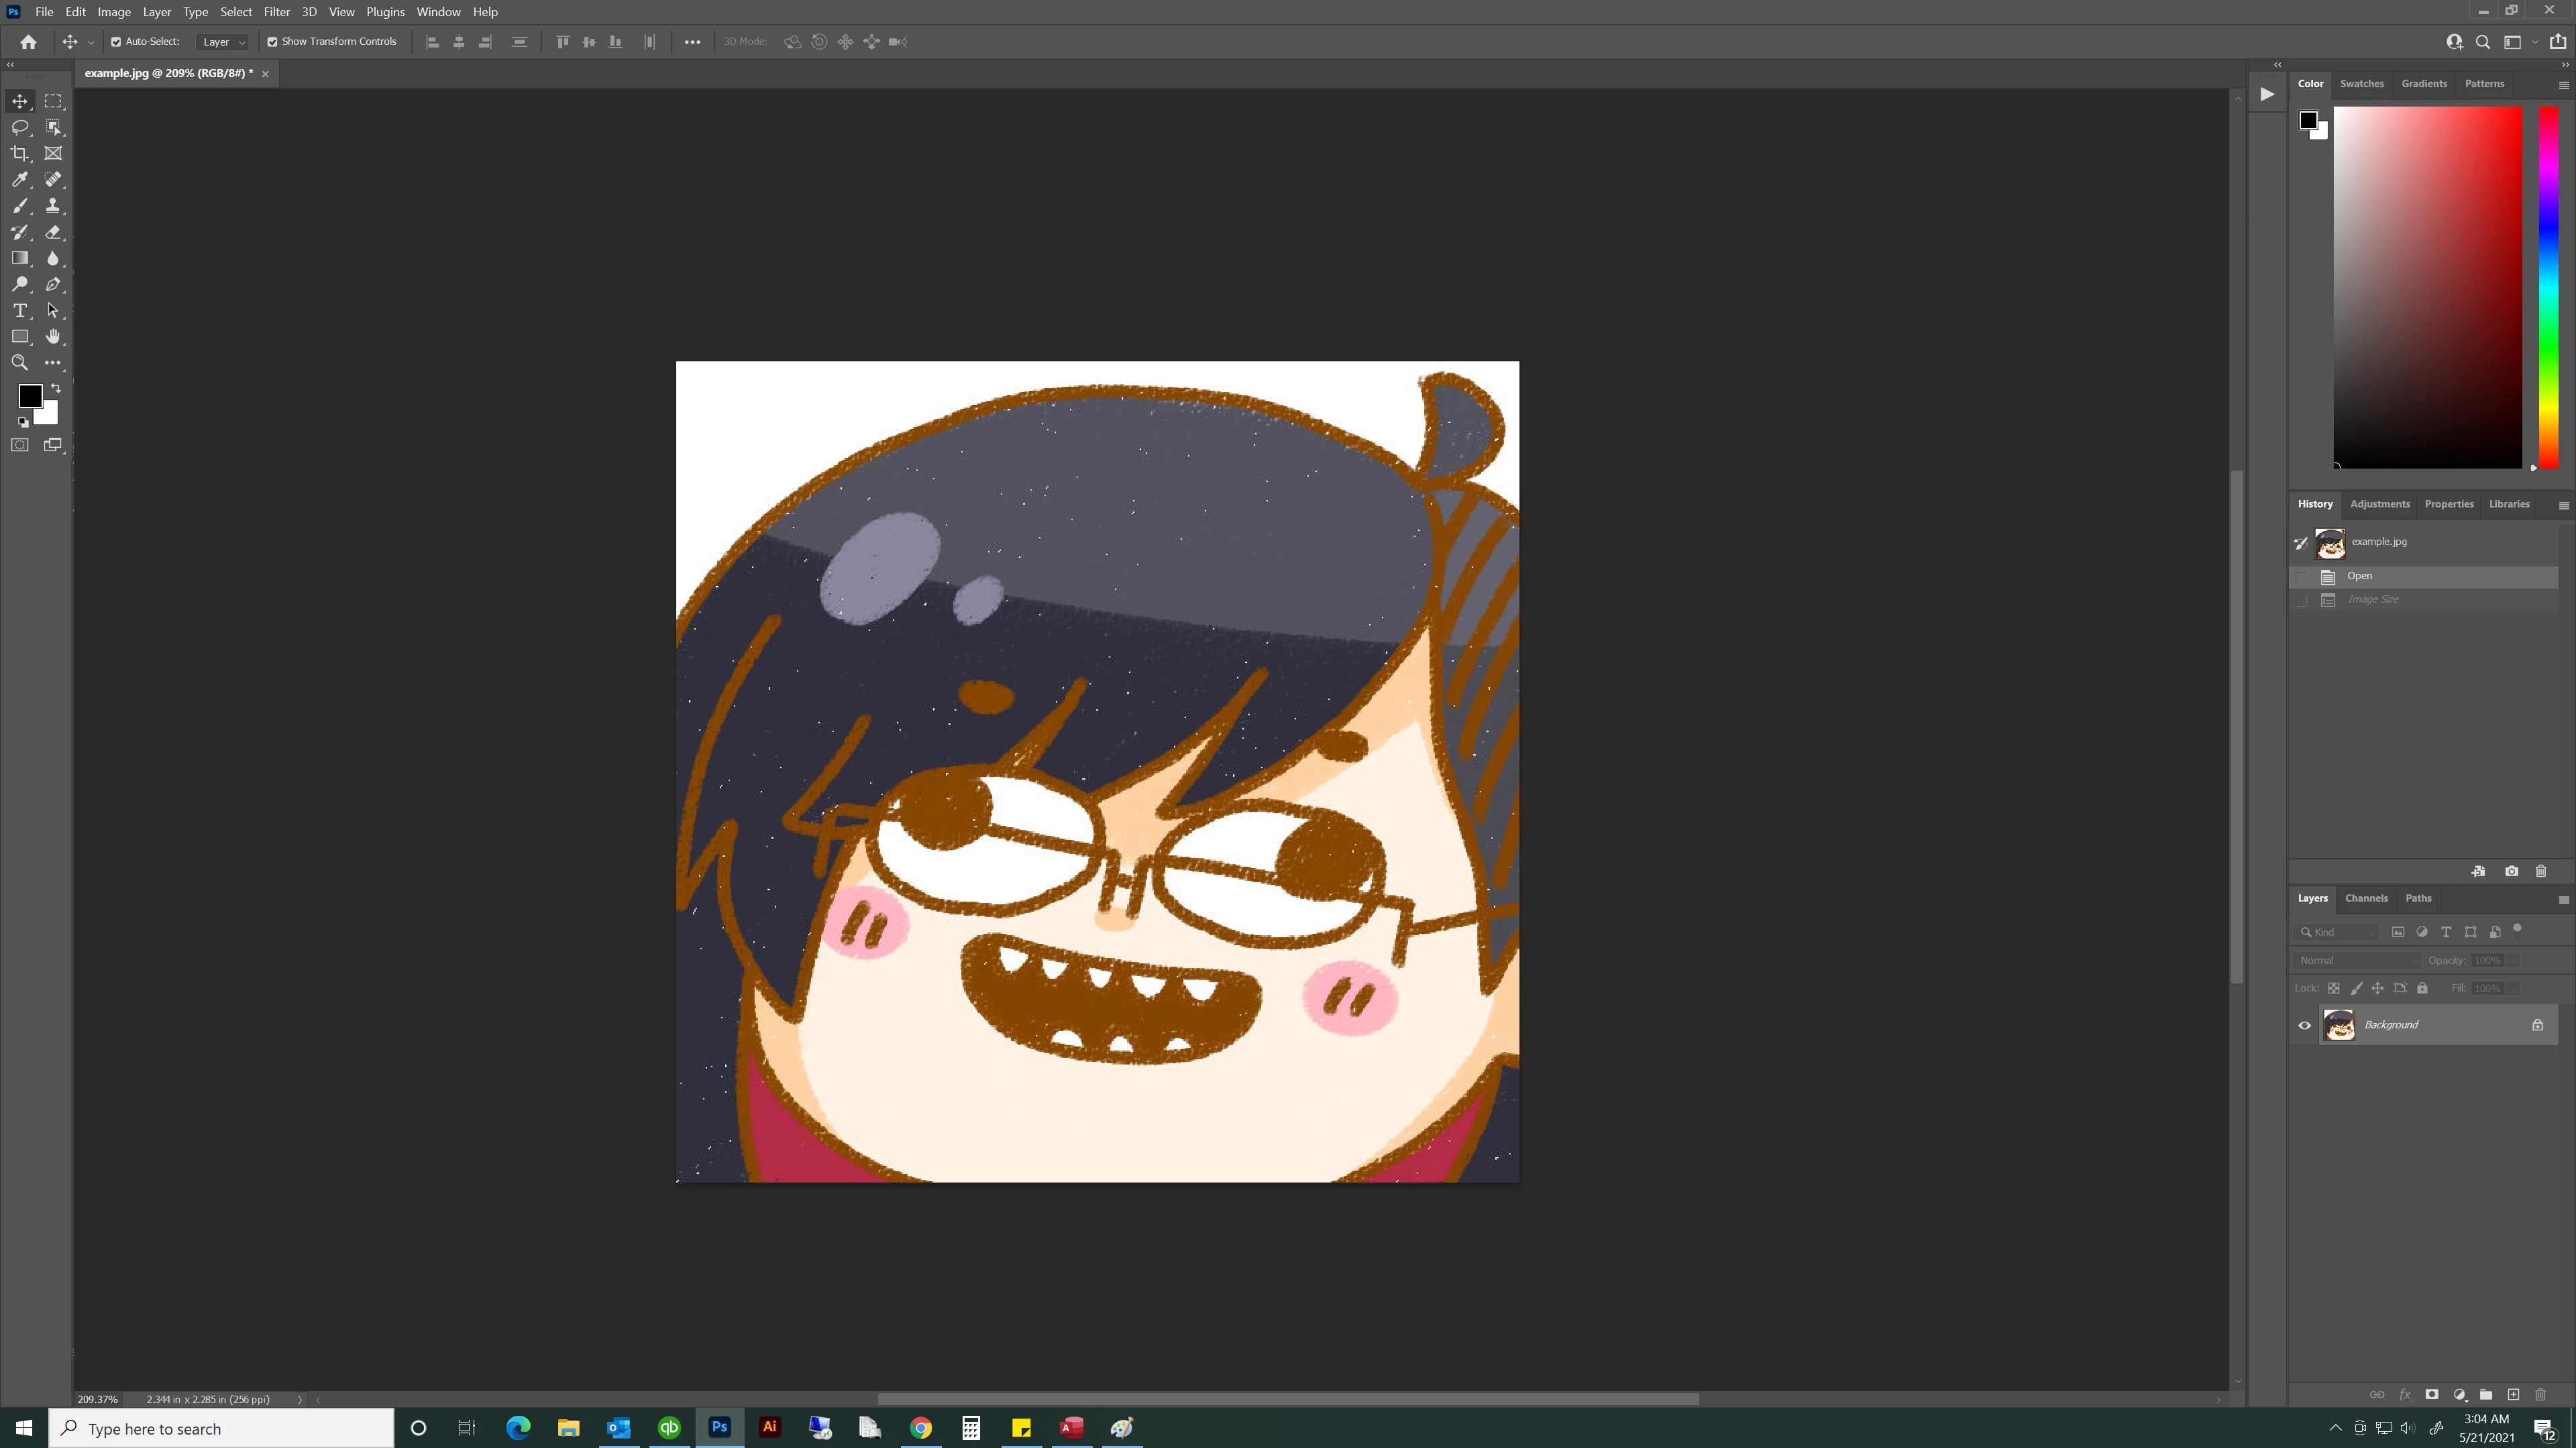Select the Image Size history state
This screenshot has height=1448, width=2576.
point(2373,599)
